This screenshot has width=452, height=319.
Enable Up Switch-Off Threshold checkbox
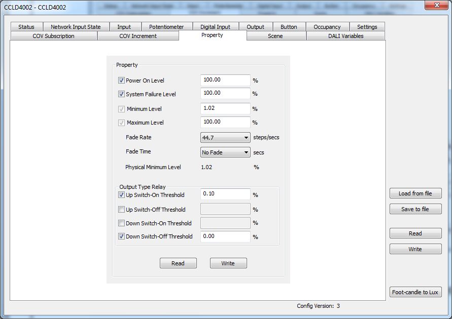point(121,210)
